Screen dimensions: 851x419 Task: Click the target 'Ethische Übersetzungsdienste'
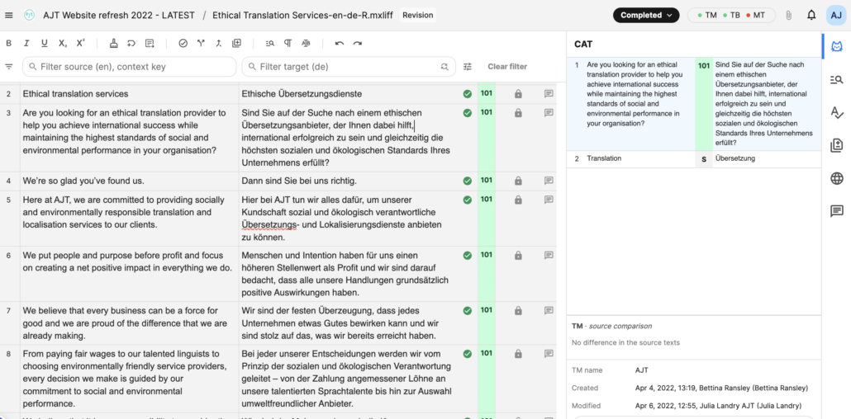pyautogui.click(x=302, y=94)
